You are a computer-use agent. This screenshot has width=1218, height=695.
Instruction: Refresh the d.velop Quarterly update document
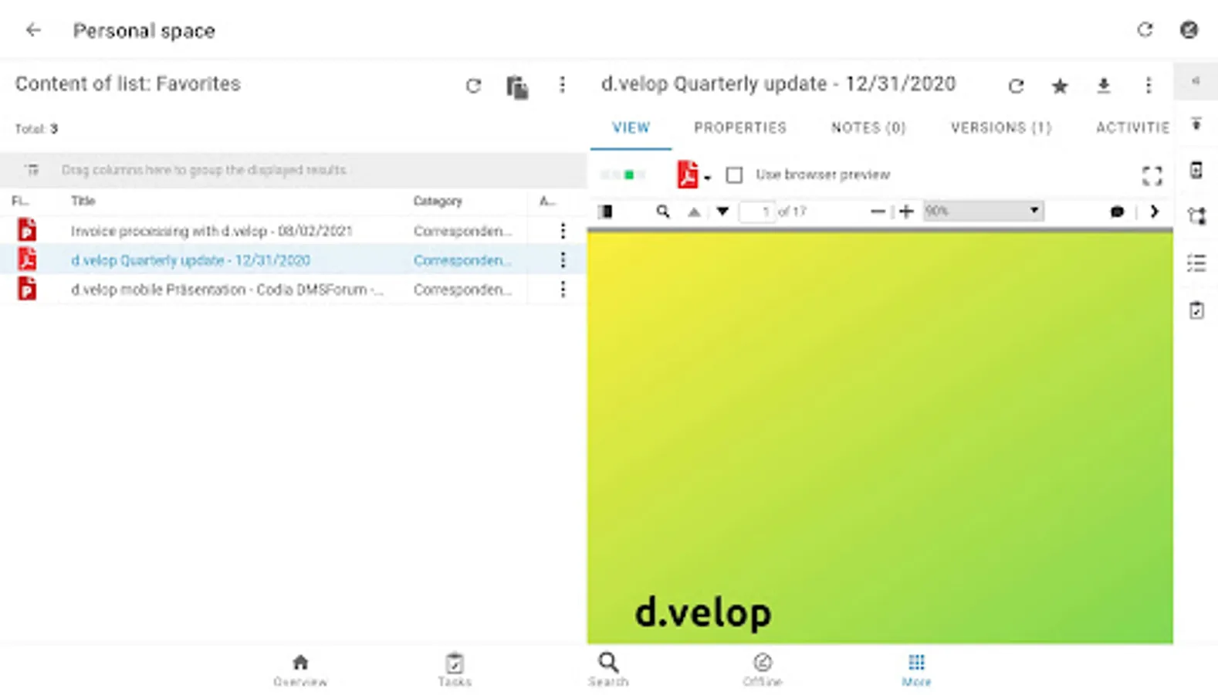pos(1016,86)
